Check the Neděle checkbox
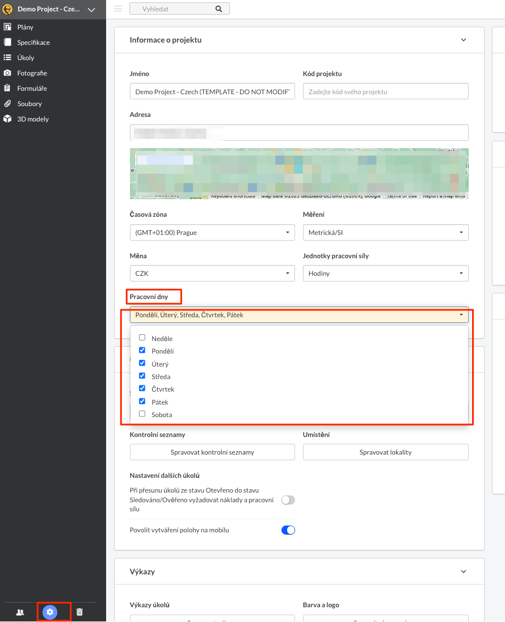 142,338
